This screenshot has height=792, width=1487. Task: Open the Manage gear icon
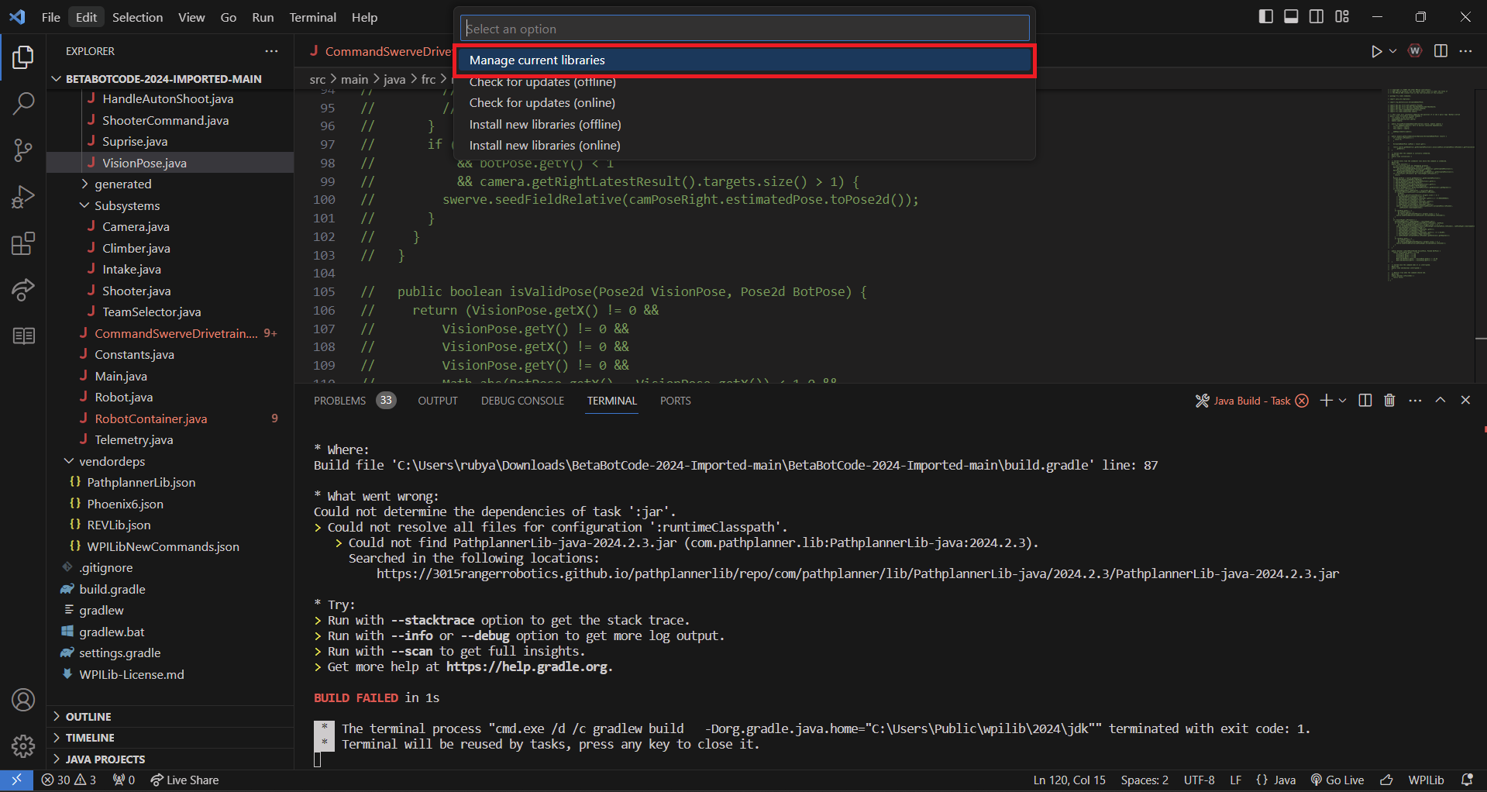pyautogui.click(x=23, y=746)
